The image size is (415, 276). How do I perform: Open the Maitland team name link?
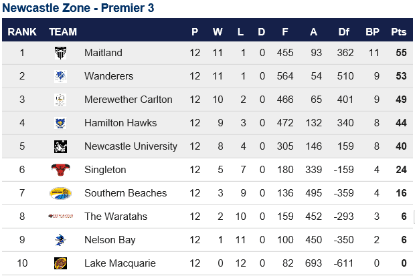(x=103, y=53)
